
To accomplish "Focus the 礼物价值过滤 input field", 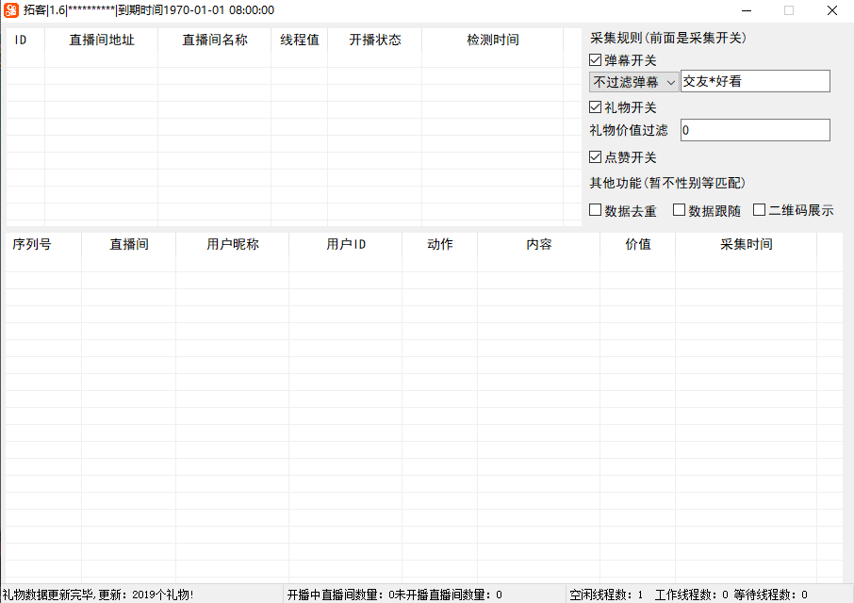I will (x=754, y=130).
